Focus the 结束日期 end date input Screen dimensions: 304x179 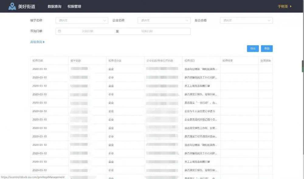[x=147, y=31]
